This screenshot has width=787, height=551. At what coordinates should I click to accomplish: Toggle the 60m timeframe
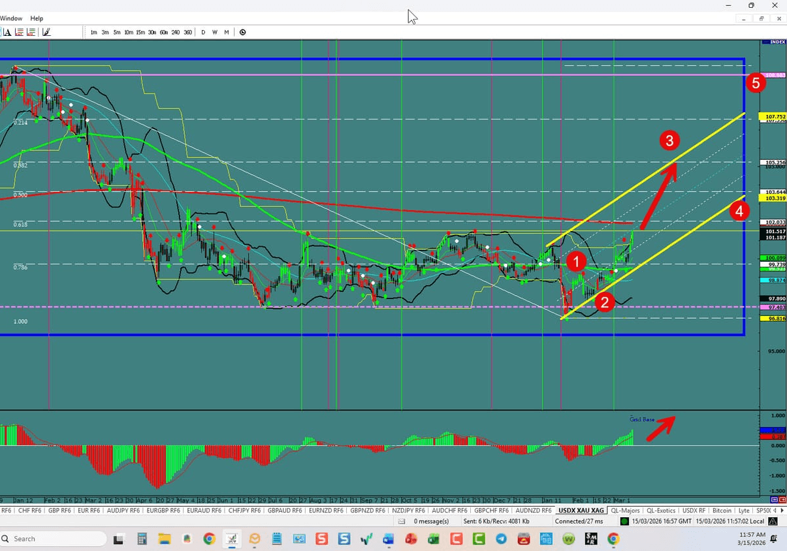pos(164,31)
